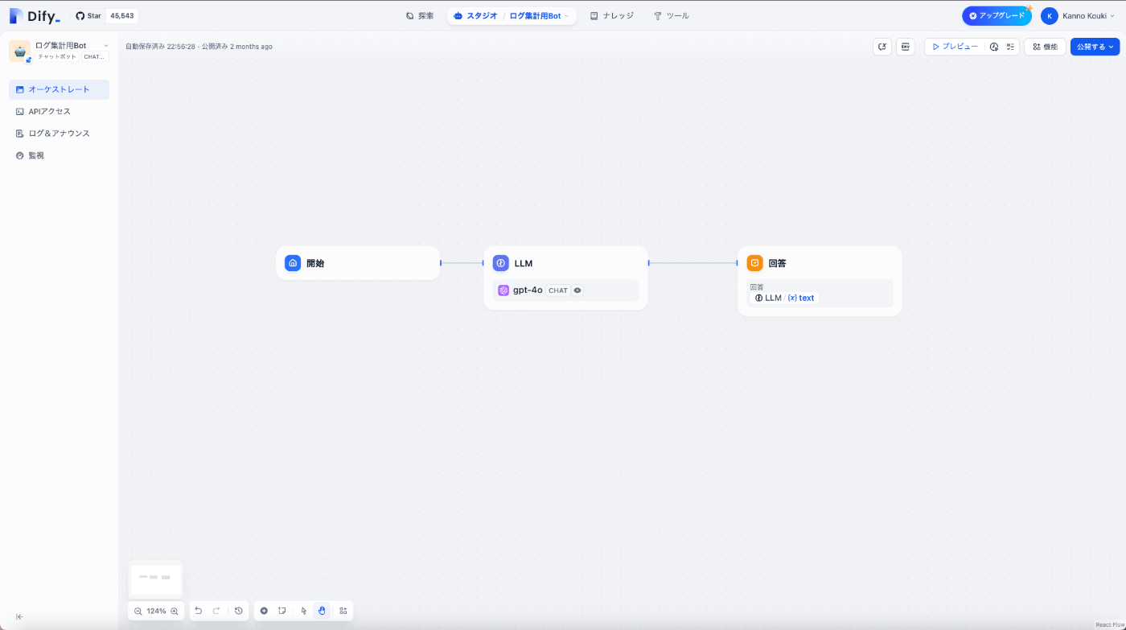Click the React Flow attribution link
Image resolution: width=1126 pixels, height=630 pixels.
1109,624
